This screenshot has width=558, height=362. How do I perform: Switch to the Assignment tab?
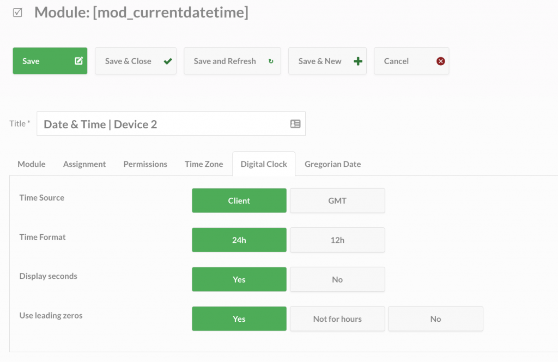click(x=84, y=164)
